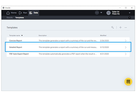Click the Data bars icon
Image resolution: width=137 pixels, height=95 pixels.
[31, 13]
